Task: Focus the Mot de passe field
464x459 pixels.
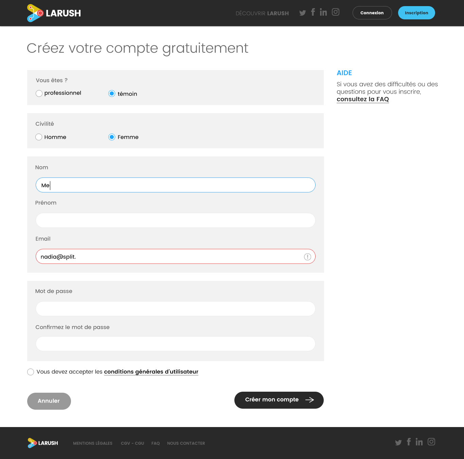Action: click(x=176, y=309)
